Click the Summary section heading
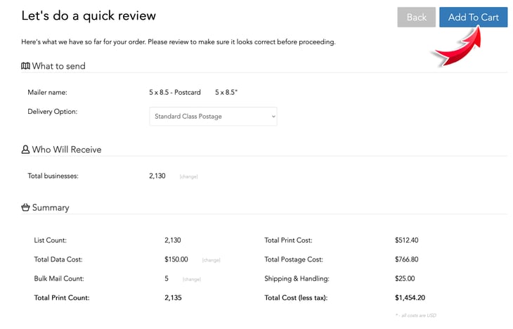The width and height of the screenshot is (513, 329). click(x=51, y=208)
